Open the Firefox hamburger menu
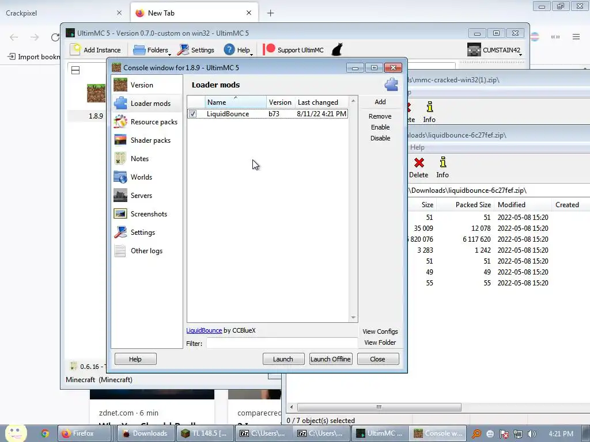Image resolution: width=590 pixels, height=442 pixels. click(576, 37)
